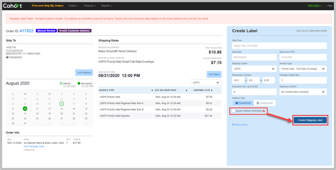Select the USPS Priority Mail rate row
The height and width of the screenshot is (170, 336).
pyautogui.click(x=160, y=97)
